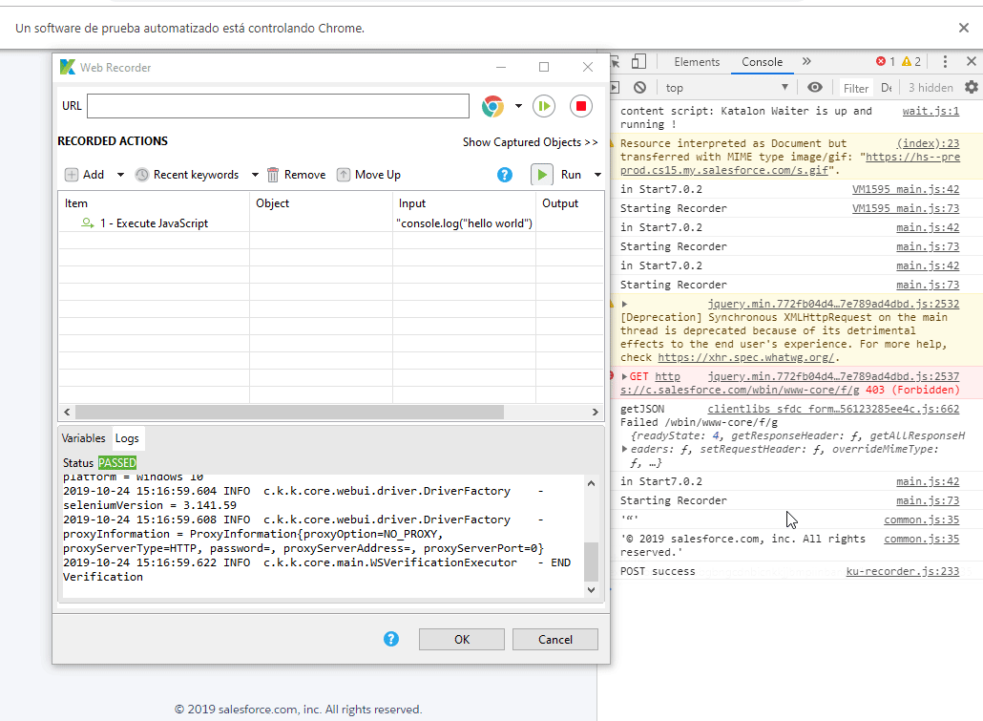Open Recent keywords
This screenshot has height=721, width=983.
(x=187, y=175)
